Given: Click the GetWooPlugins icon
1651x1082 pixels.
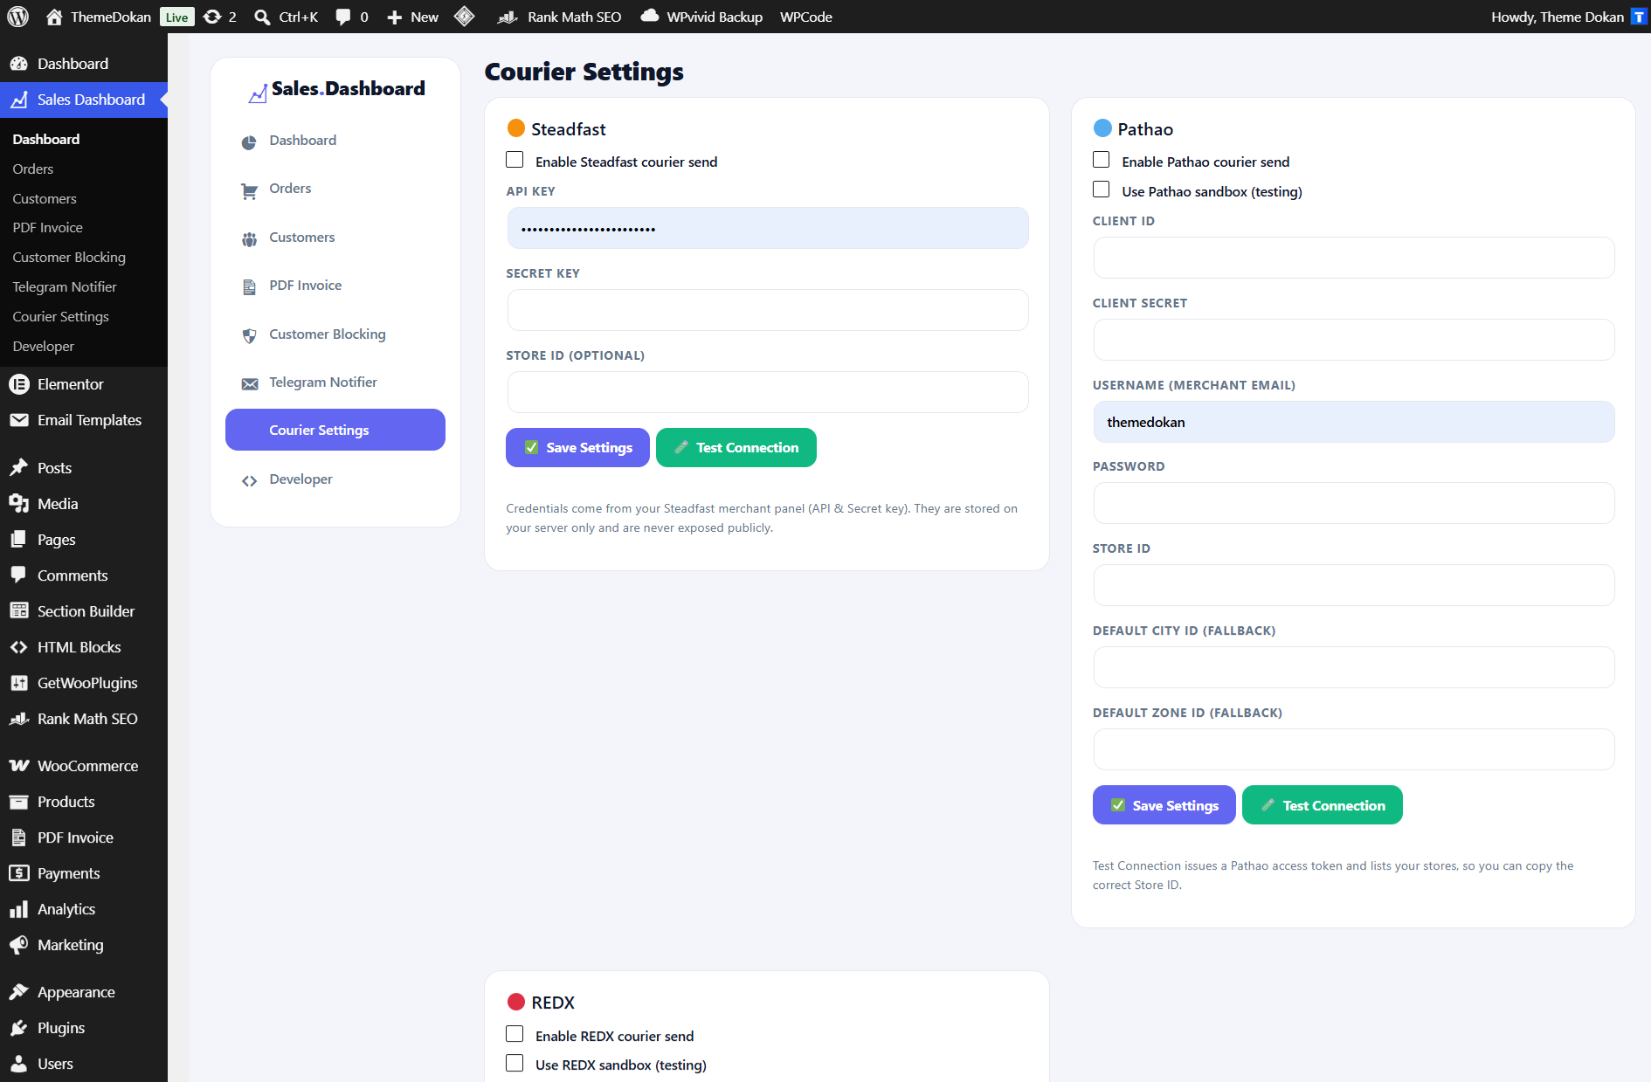Looking at the screenshot, I should point(18,683).
